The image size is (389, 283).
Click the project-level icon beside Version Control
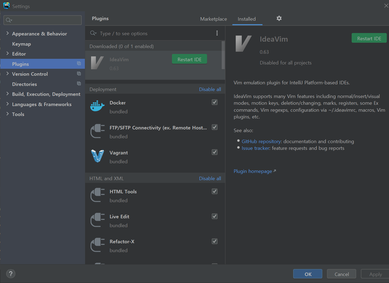(x=79, y=74)
